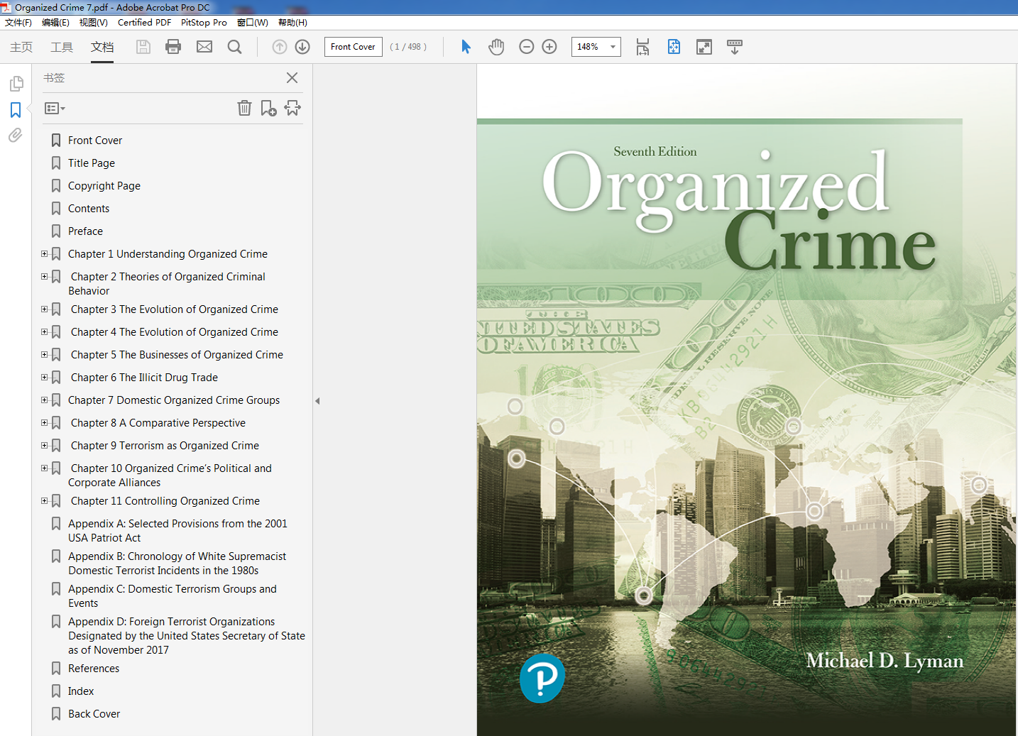
Task: Collapse the navigation pane arrow
Action: [x=317, y=401]
